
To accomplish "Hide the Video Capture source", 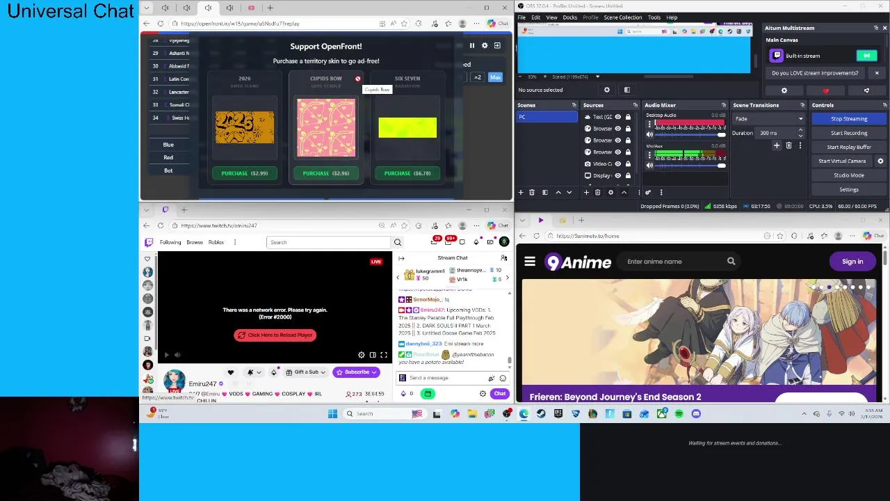I will coord(617,164).
